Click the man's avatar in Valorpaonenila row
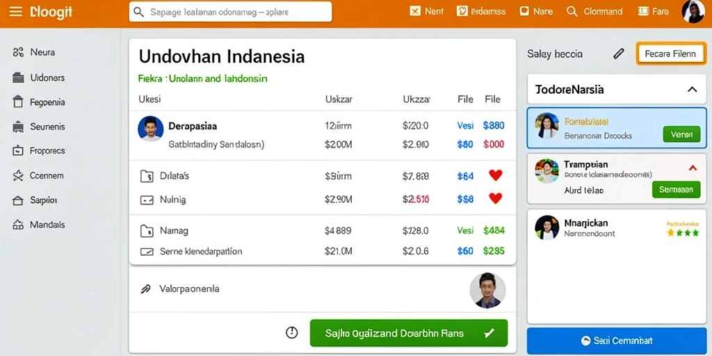This screenshot has height=356, width=712. click(487, 291)
